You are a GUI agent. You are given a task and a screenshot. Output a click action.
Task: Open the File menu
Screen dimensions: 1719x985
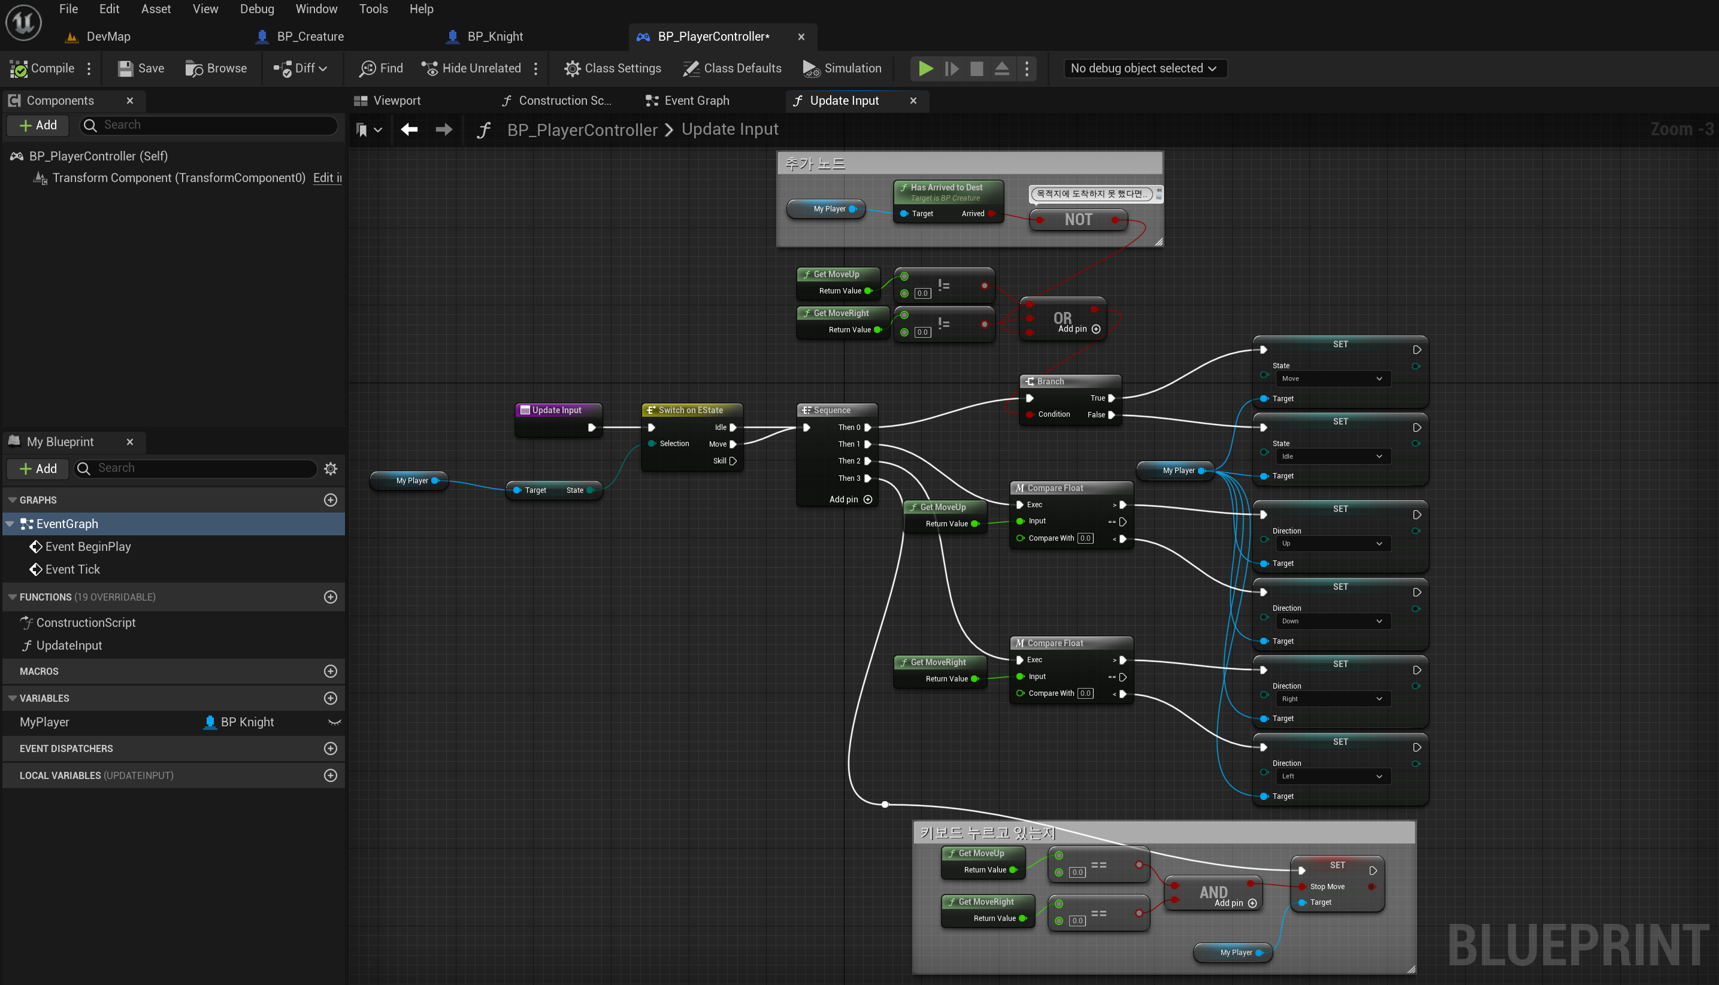tap(68, 9)
